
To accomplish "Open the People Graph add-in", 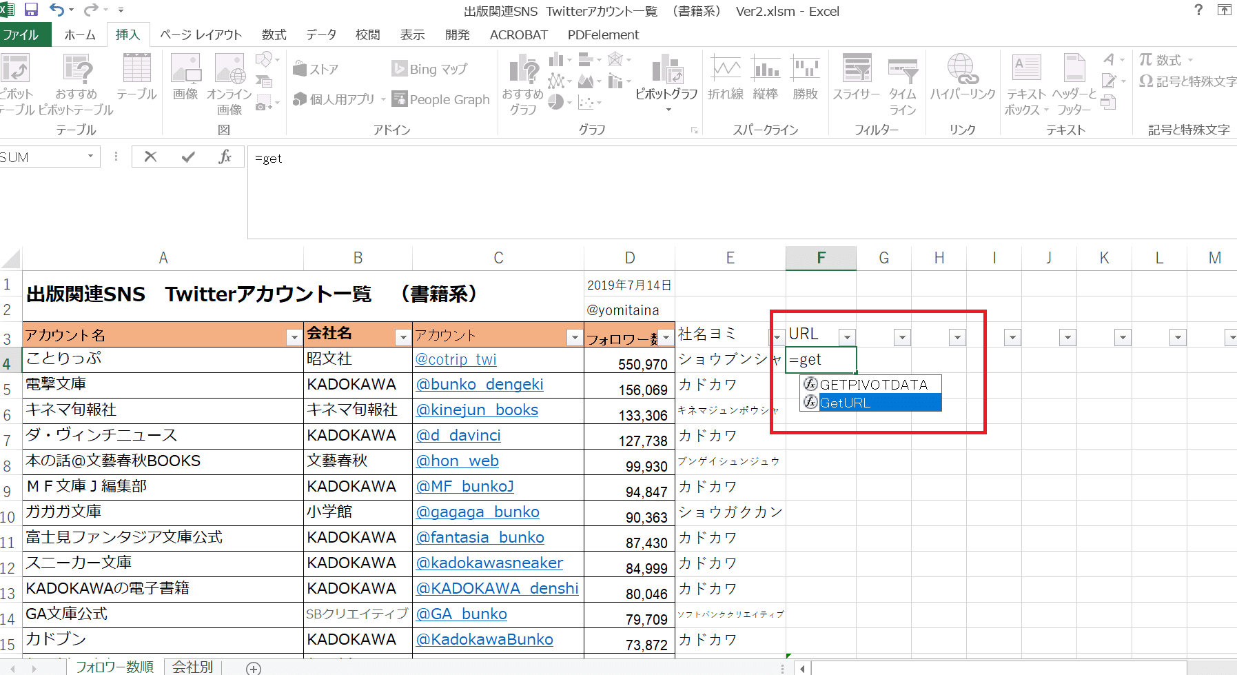I will click(441, 99).
